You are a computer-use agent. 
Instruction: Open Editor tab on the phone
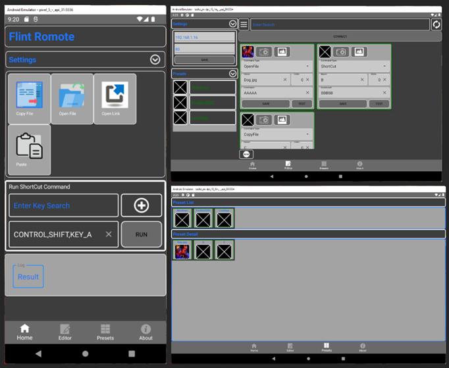click(x=65, y=332)
